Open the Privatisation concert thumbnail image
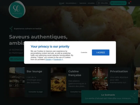 (x=100, y=79)
